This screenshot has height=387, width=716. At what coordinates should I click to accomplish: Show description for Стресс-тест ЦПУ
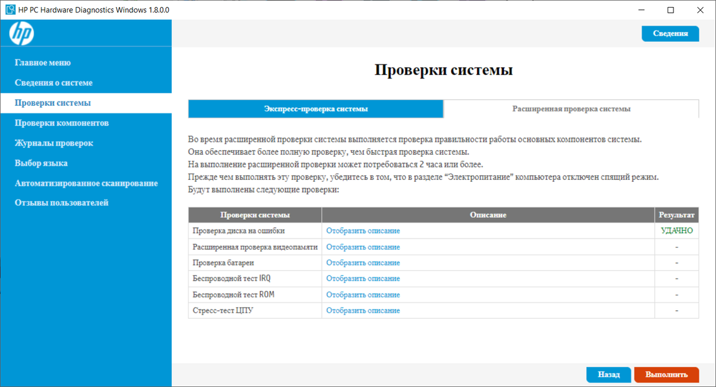363,310
